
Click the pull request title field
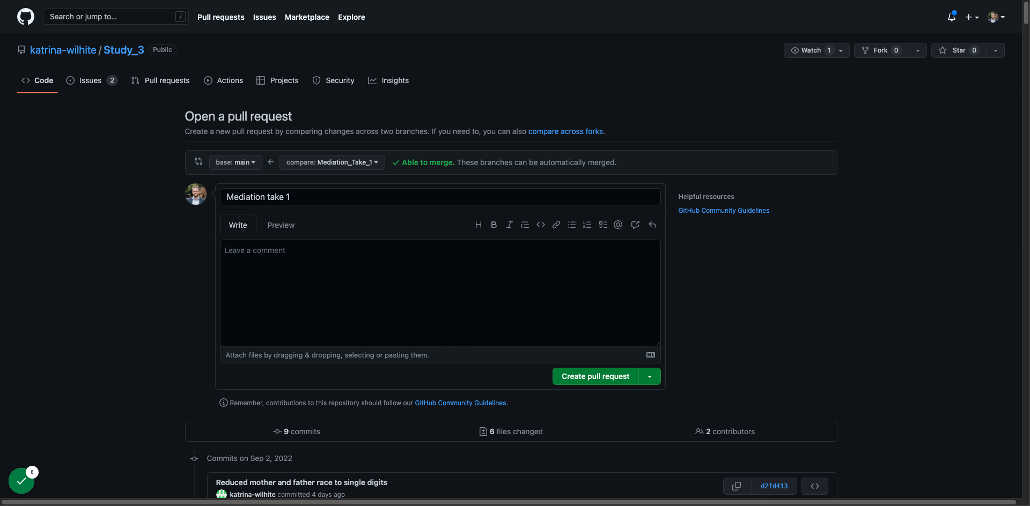[440, 197]
